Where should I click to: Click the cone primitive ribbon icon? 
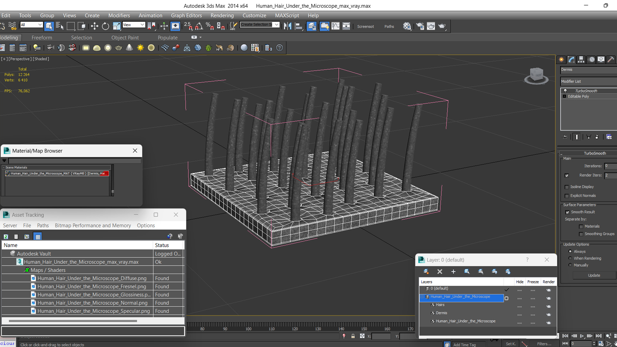pyautogui.click(x=129, y=48)
